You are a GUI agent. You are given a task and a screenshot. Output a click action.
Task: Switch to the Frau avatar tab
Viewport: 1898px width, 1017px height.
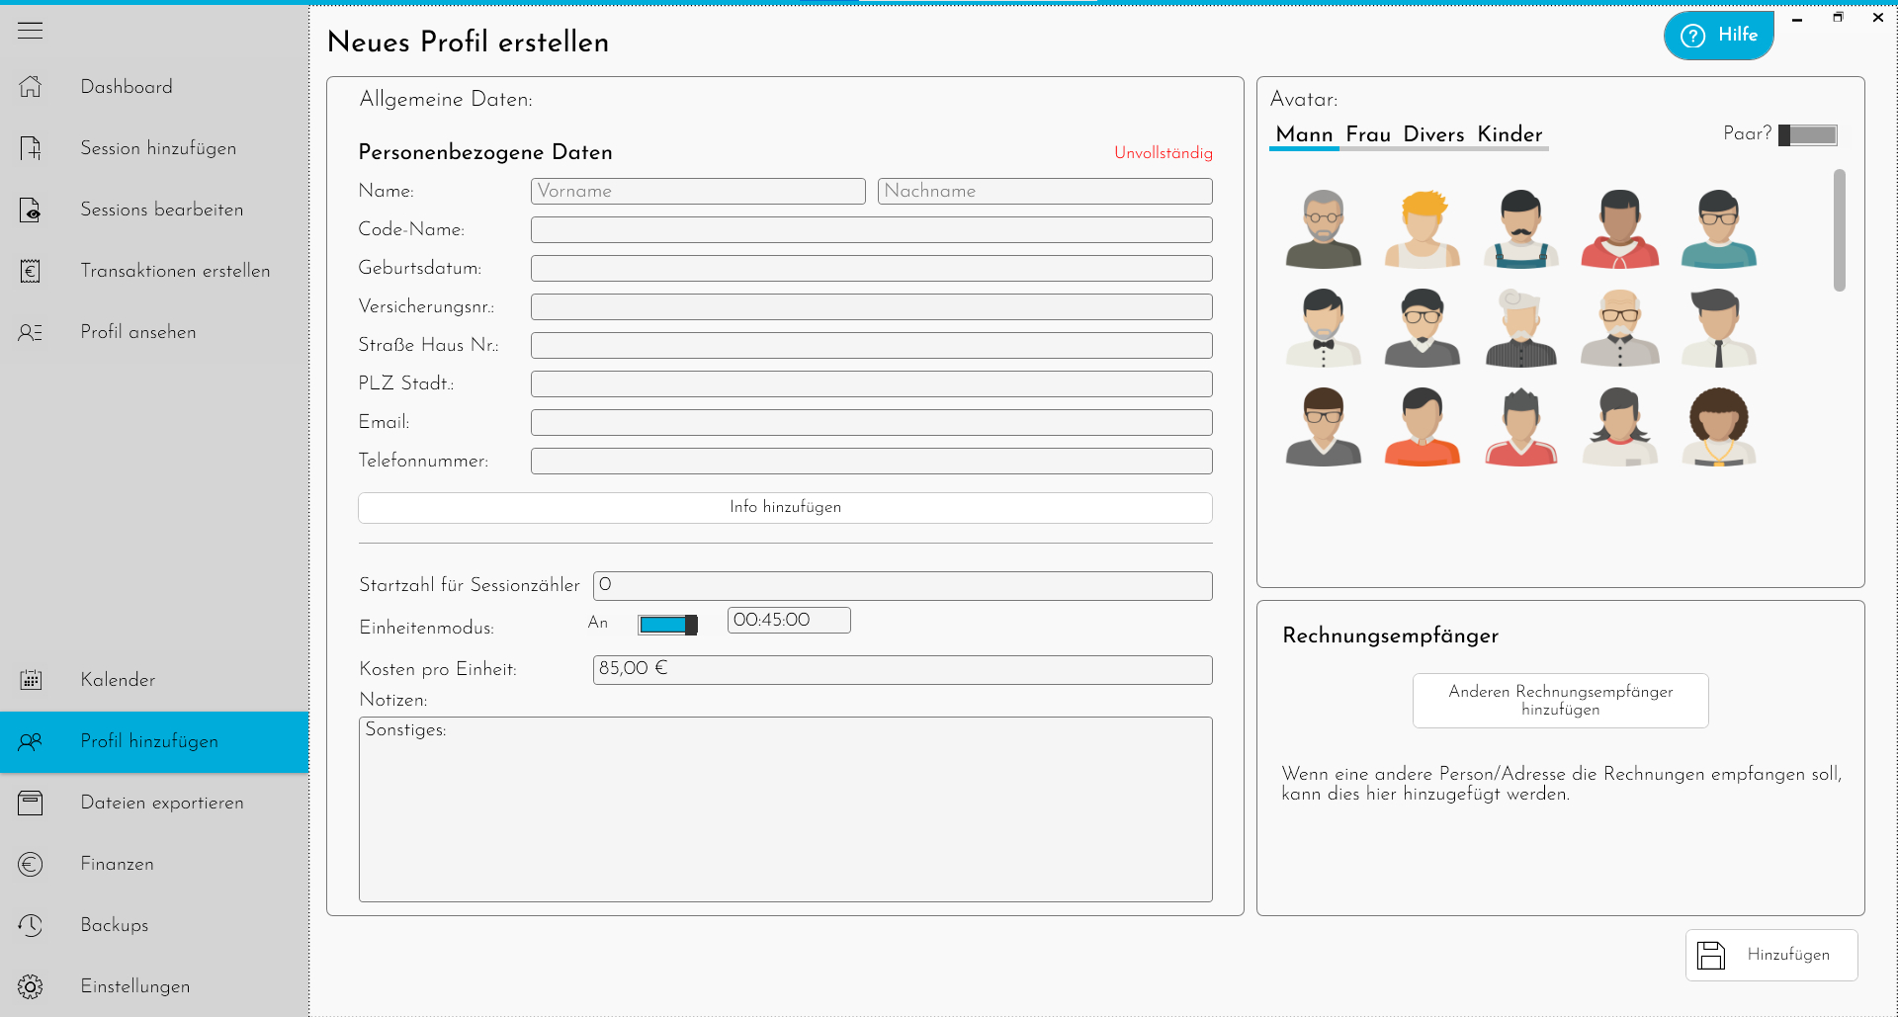click(1368, 134)
